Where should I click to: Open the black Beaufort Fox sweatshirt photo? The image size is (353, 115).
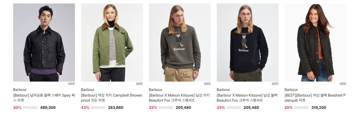(248, 43)
